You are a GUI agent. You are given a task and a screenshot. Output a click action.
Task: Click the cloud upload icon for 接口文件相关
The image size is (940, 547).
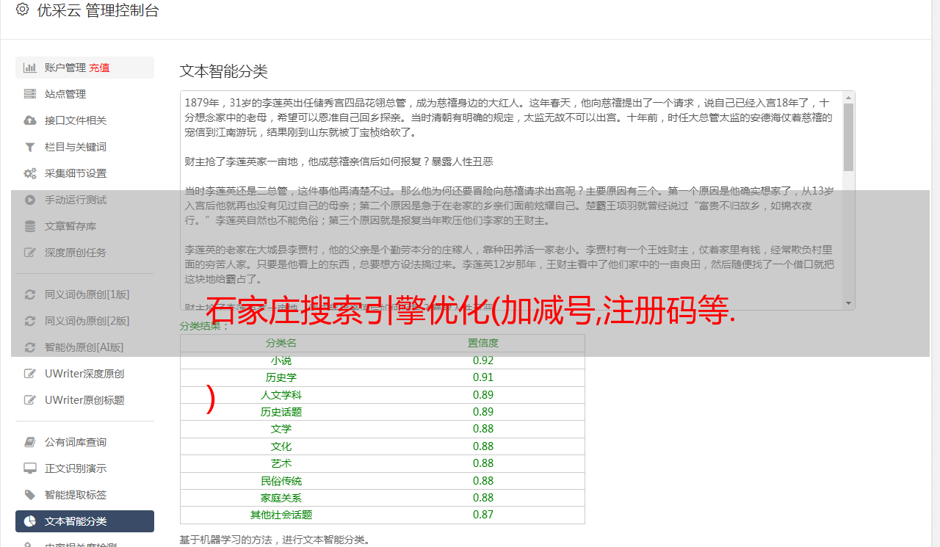pyautogui.click(x=30, y=120)
